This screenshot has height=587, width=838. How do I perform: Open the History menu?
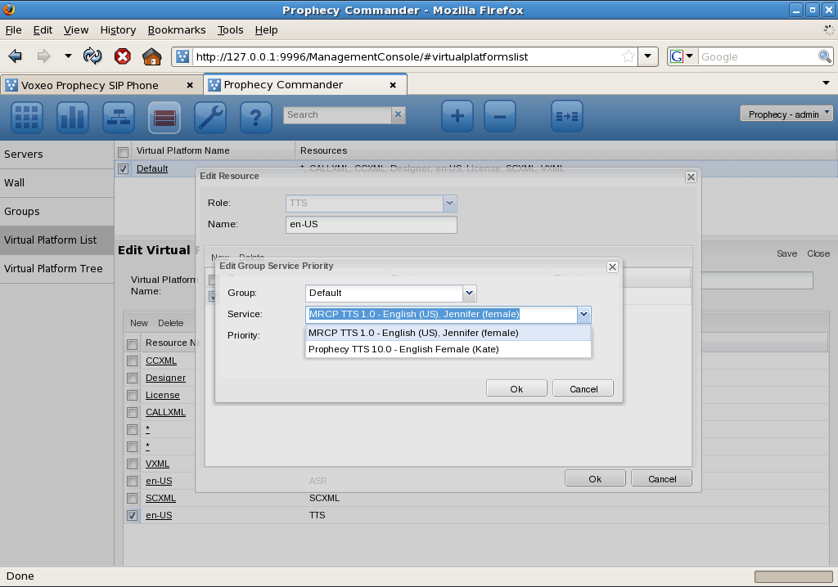118,30
